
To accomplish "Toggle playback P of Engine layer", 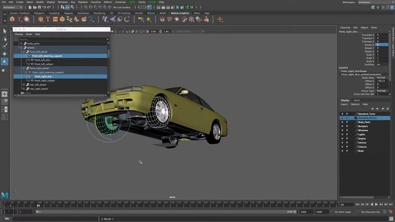I will (347, 139).
